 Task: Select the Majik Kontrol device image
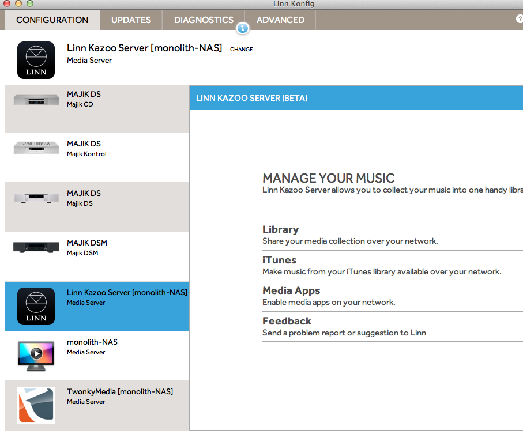pos(36,148)
